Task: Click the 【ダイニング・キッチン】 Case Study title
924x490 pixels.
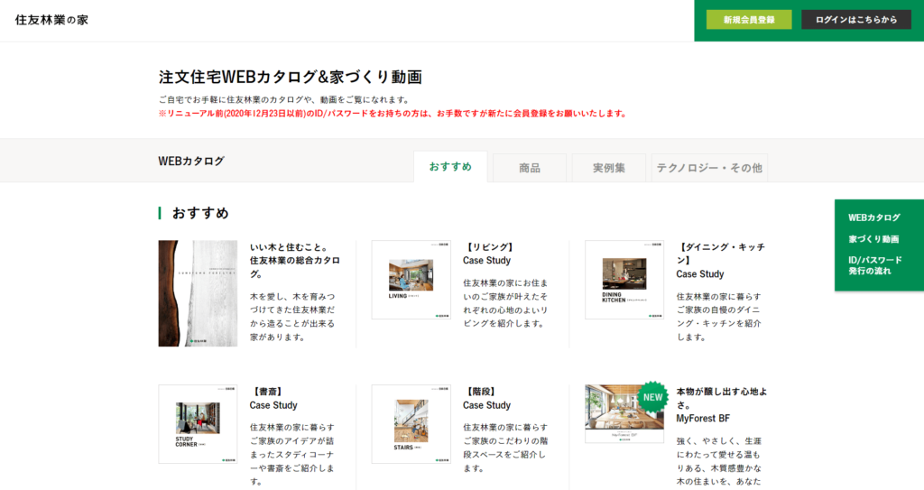Action: click(x=721, y=261)
